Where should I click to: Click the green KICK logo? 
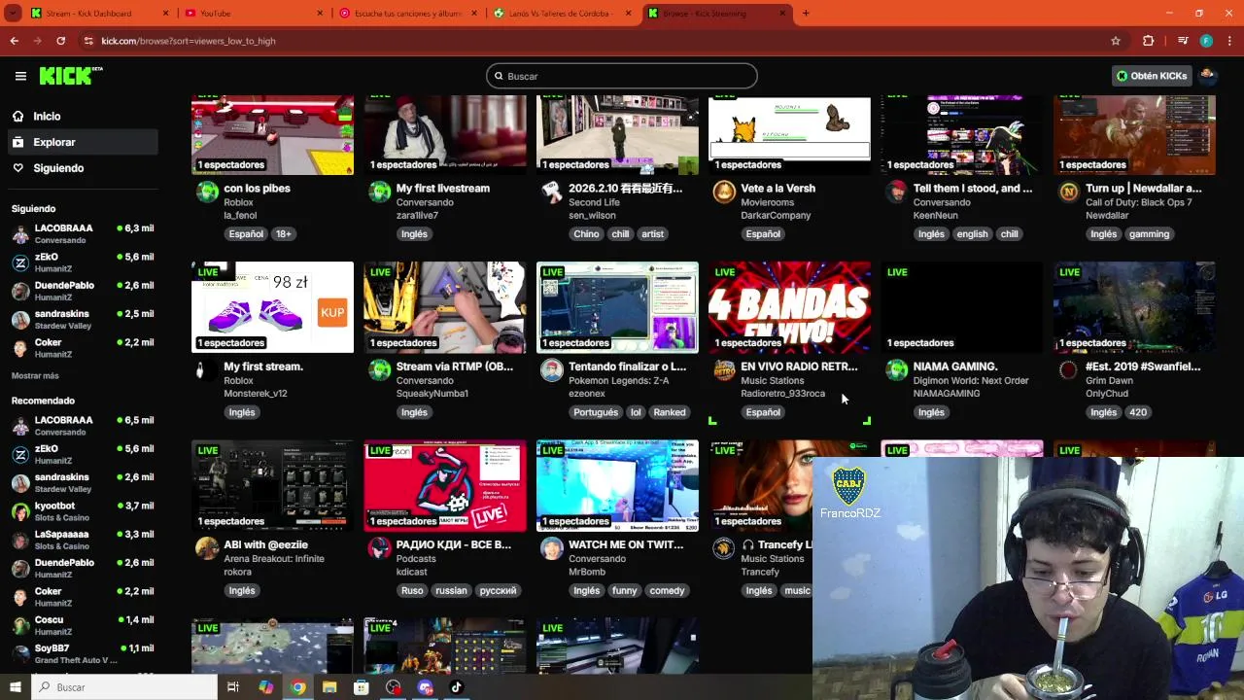coord(71,76)
